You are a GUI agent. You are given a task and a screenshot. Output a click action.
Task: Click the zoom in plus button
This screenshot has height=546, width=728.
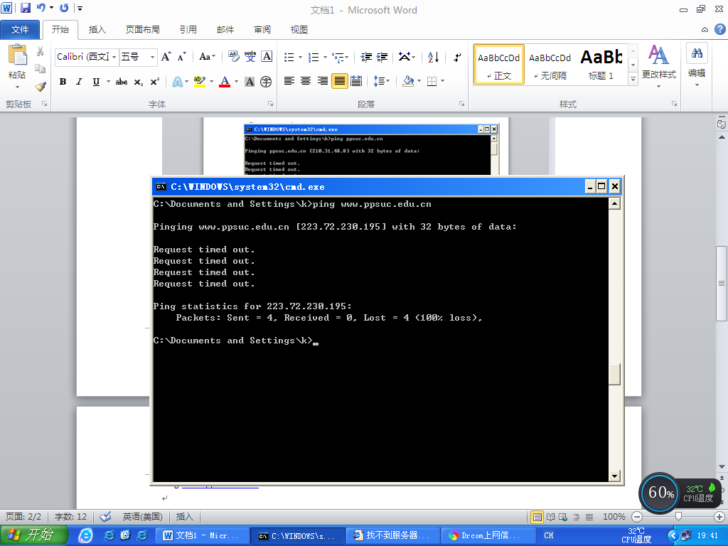719,516
